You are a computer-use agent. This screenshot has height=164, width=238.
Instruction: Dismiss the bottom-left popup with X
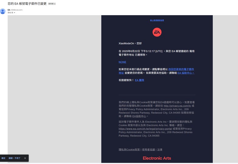[x=25, y=158]
